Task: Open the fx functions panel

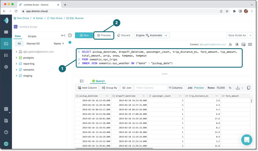Action: click(230, 44)
